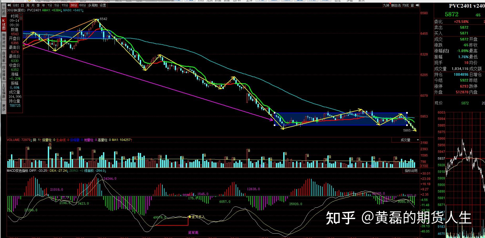
Task: Click 成交量 value 1,034,116
Action: pyautogui.click(x=460, y=69)
